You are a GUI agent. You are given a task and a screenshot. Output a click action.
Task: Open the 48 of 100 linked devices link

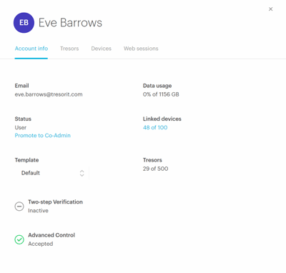tap(155, 127)
